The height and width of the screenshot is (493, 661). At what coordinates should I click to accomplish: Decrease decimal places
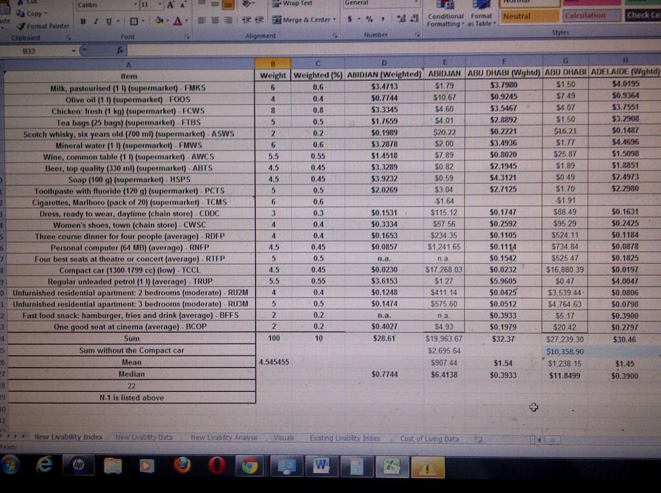click(x=414, y=18)
